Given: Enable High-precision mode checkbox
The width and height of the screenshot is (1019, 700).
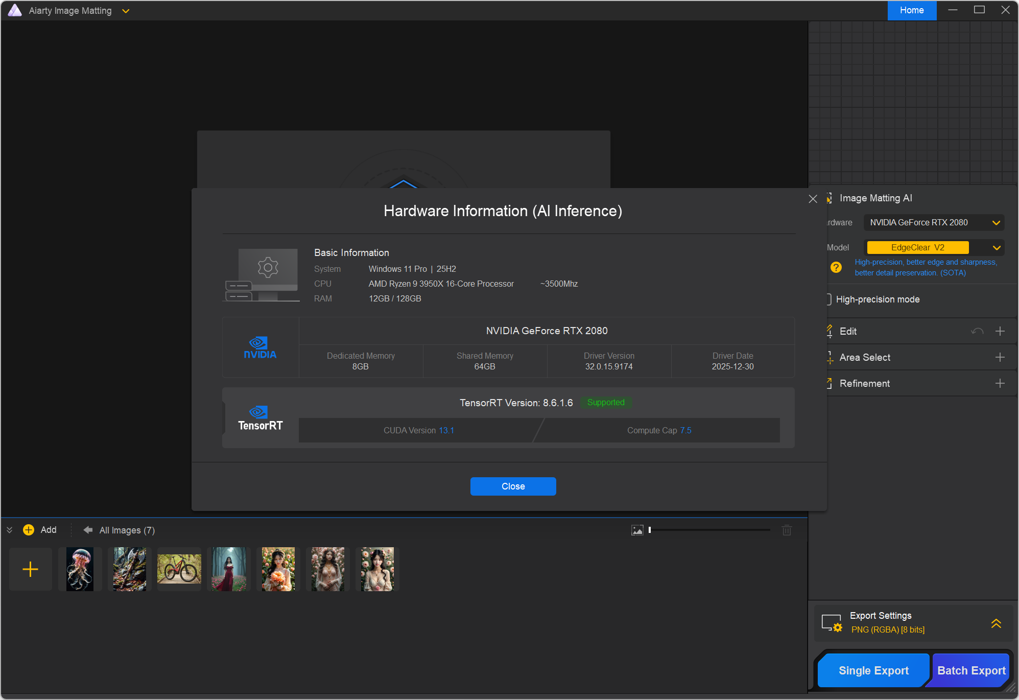Looking at the screenshot, I should pyautogui.click(x=829, y=299).
